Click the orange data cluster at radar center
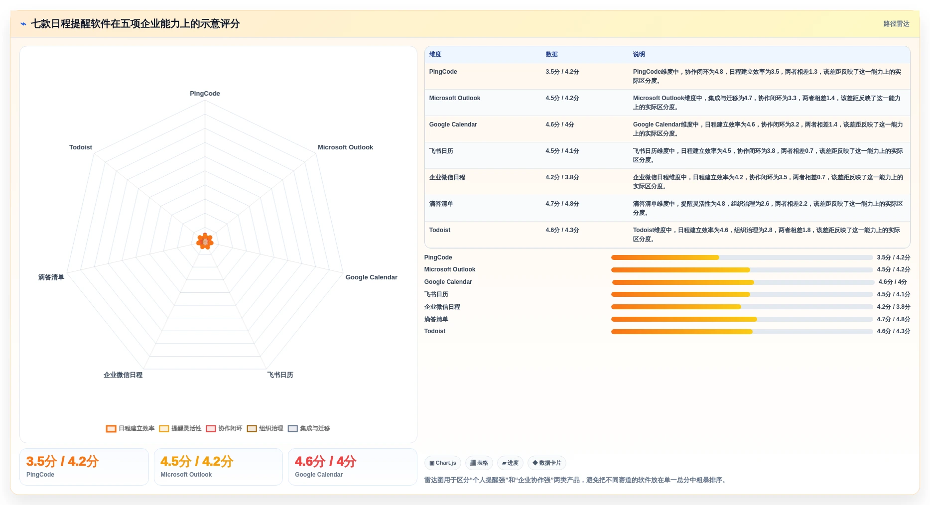 tap(205, 242)
